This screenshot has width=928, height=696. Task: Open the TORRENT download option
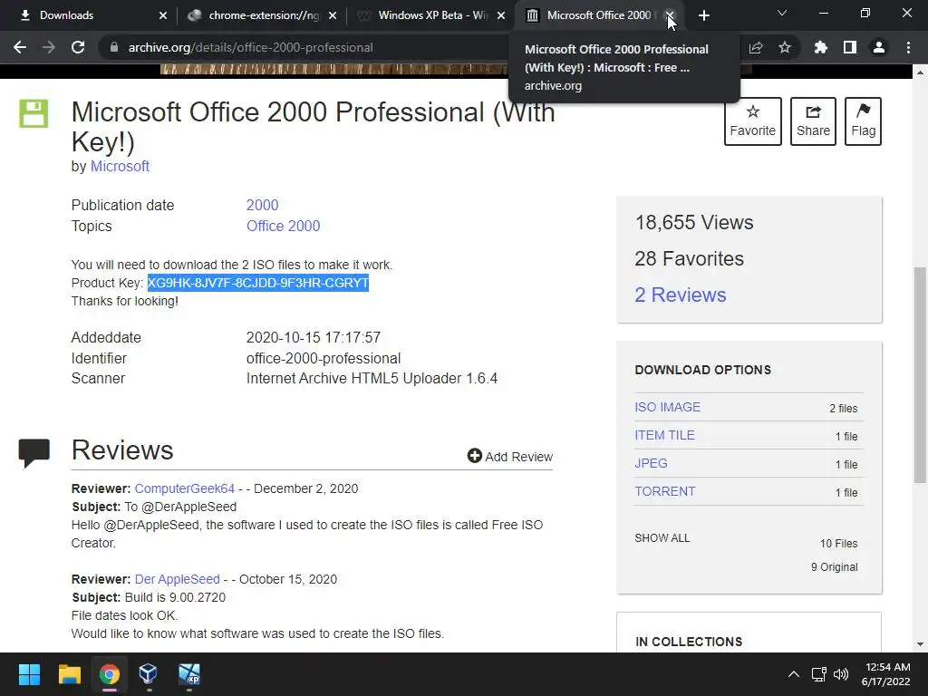664,491
